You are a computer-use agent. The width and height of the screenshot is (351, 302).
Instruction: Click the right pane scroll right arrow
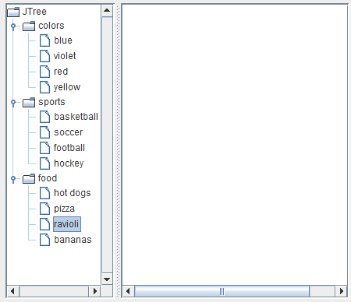point(341,291)
